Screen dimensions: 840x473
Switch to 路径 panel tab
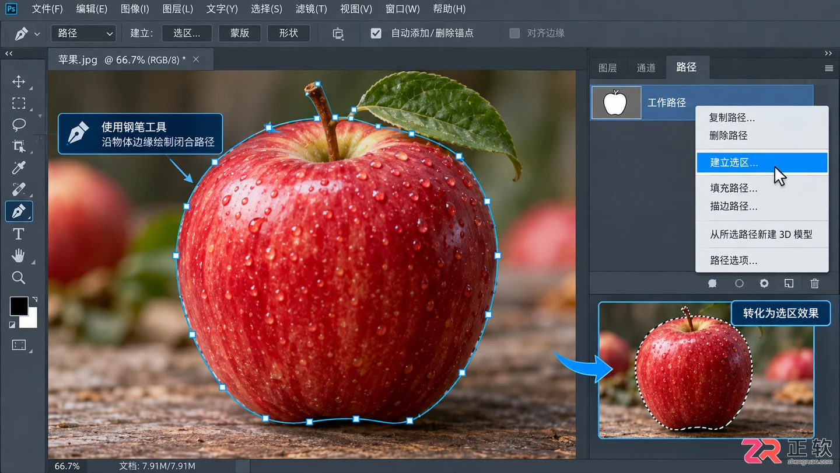(687, 67)
